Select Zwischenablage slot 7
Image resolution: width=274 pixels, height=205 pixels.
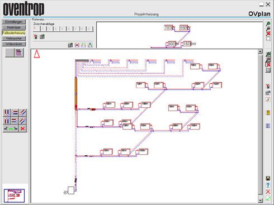click(x=77, y=28)
